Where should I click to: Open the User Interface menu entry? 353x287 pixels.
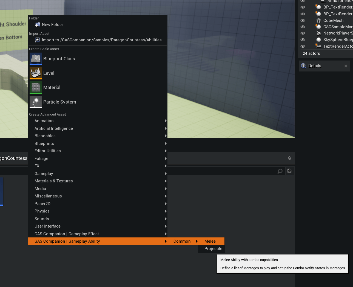click(x=98, y=226)
